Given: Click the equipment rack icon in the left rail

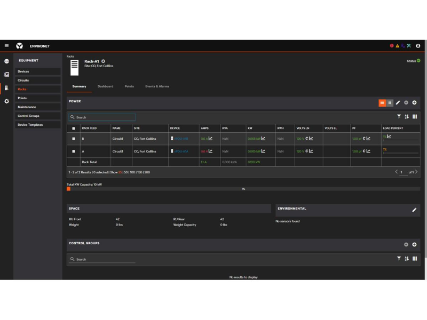Looking at the screenshot, I should pos(6,88).
